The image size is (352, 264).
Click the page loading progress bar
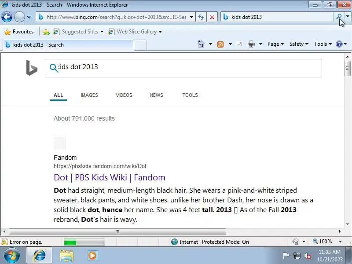[x=84, y=242]
